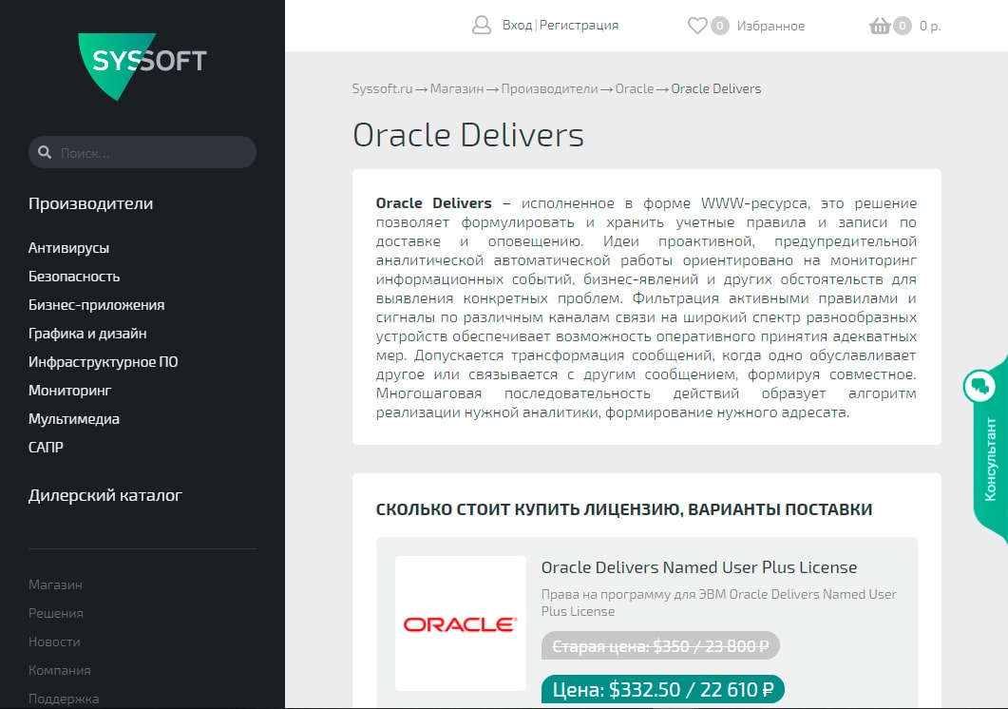Click the search magnifier icon

pyautogui.click(x=45, y=152)
